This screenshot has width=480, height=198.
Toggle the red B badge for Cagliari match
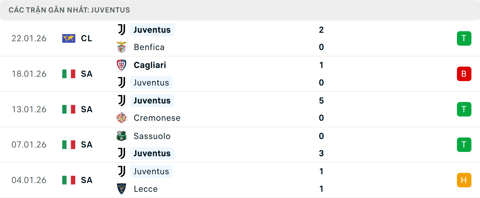pos(464,74)
